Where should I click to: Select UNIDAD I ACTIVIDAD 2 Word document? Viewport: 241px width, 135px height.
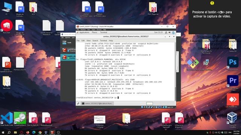[x=99, y=9]
